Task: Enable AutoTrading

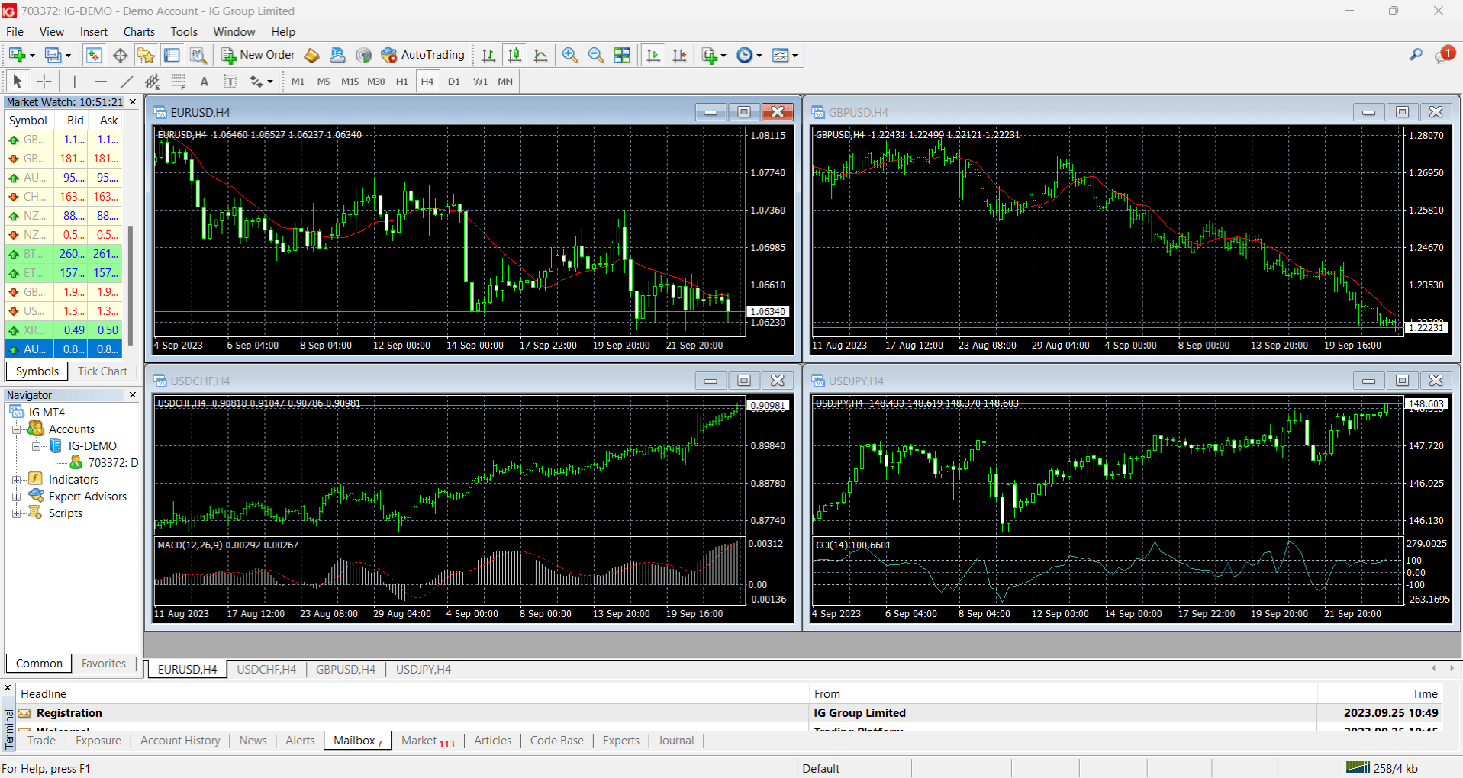Action: pyautogui.click(x=424, y=55)
